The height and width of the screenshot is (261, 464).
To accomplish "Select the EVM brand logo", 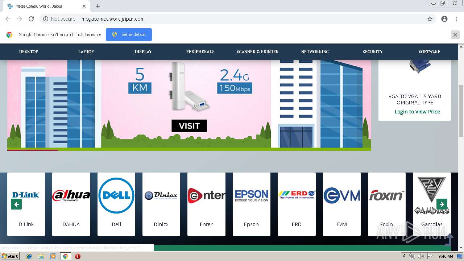I will click(342, 196).
